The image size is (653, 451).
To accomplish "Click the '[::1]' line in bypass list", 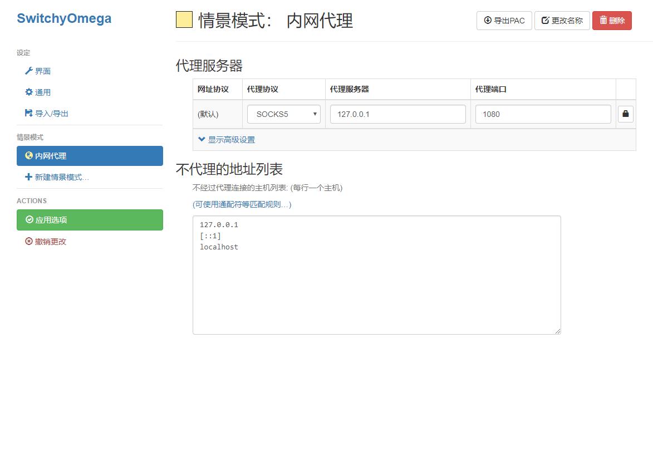I will (210, 236).
